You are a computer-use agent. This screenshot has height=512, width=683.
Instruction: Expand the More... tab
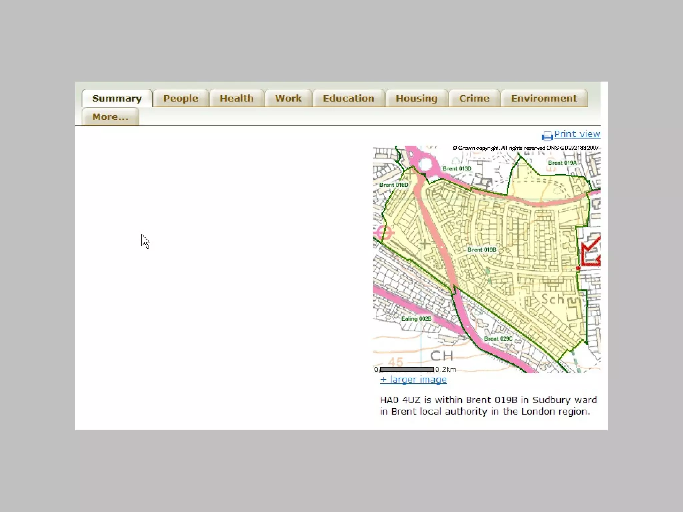(x=110, y=117)
